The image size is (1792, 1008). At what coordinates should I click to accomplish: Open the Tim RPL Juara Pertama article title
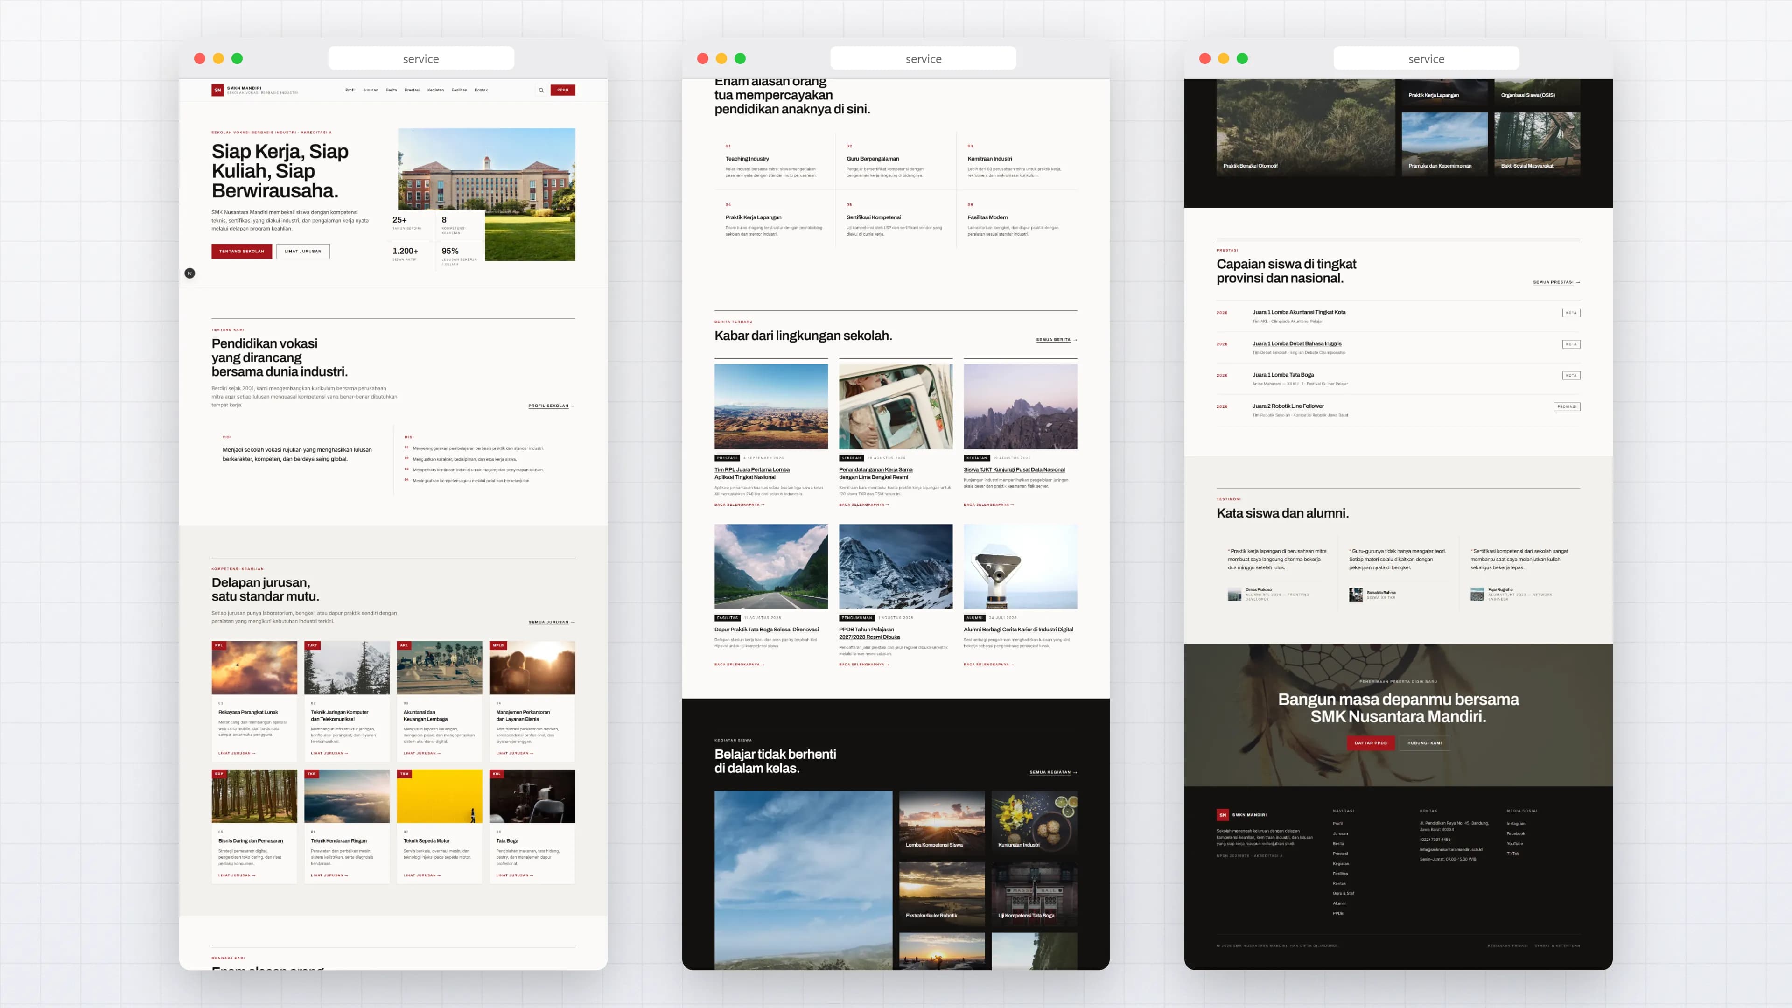752,473
